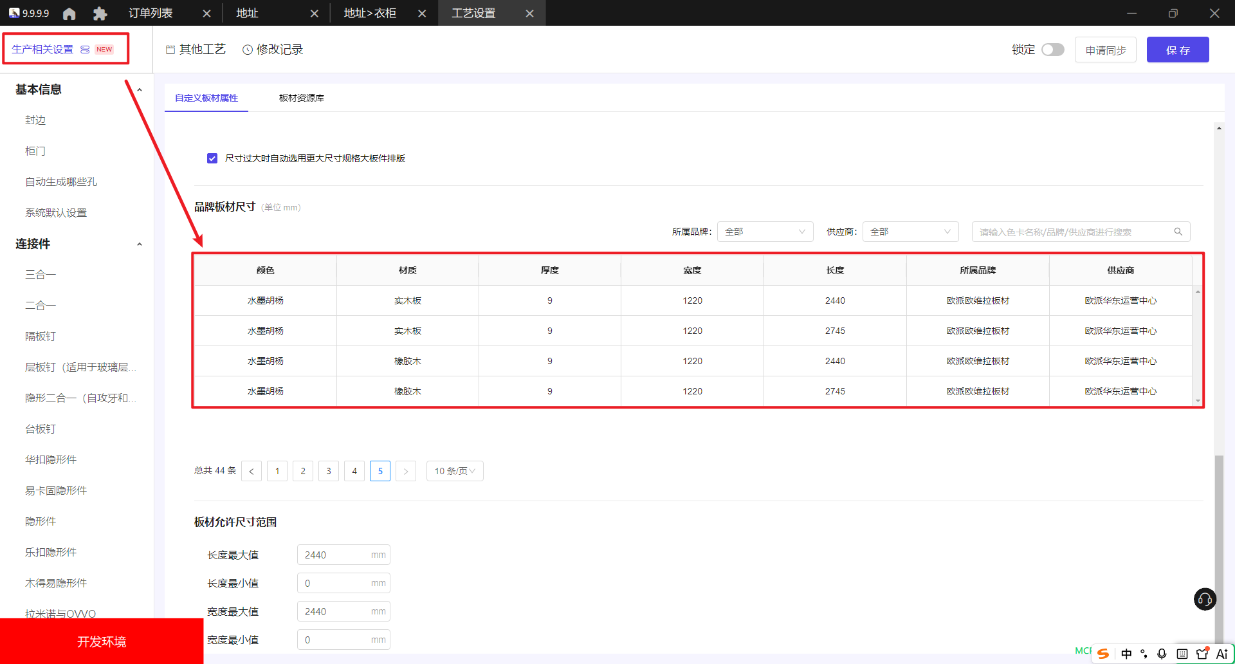Click the 申请同步 button
This screenshot has height=664, width=1235.
(x=1106, y=50)
